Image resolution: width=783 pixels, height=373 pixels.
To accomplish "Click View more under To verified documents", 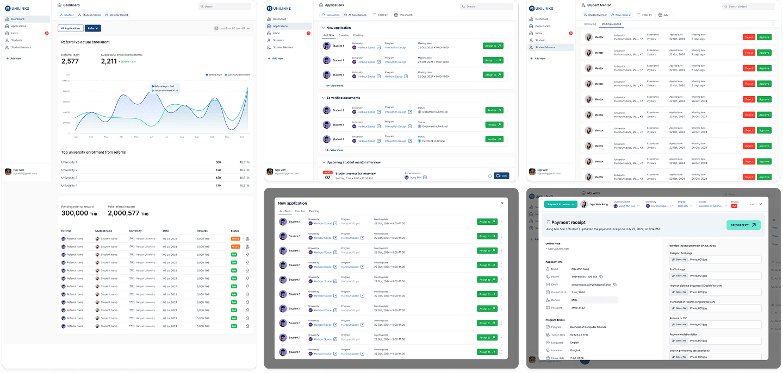I will (334, 150).
